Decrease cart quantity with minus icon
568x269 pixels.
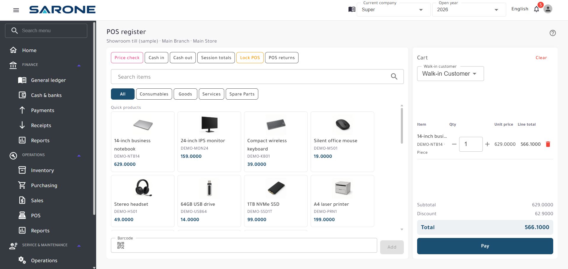pyautogui.click(x=454, y=144)
